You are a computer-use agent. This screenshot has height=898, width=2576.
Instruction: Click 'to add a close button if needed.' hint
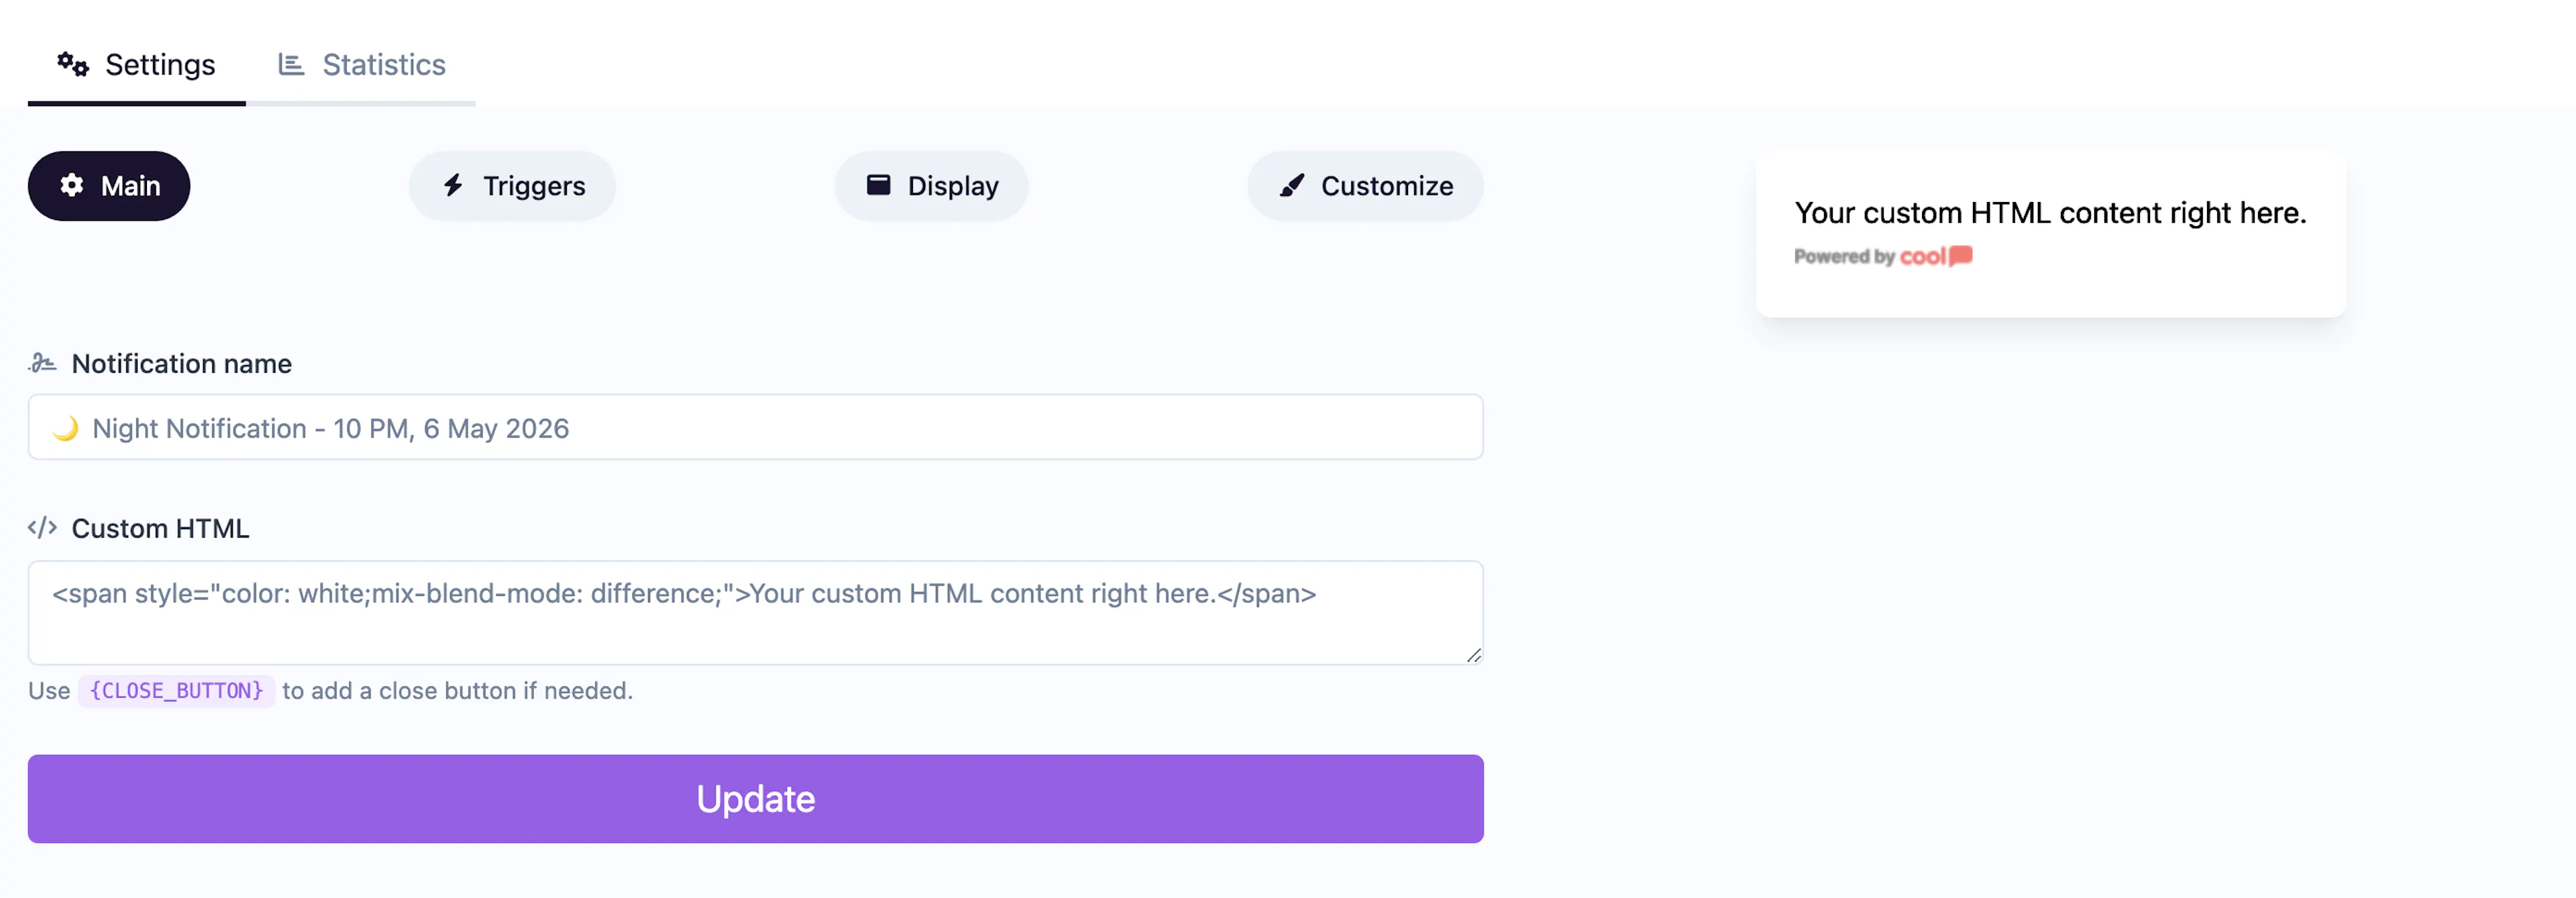(457, 690)
